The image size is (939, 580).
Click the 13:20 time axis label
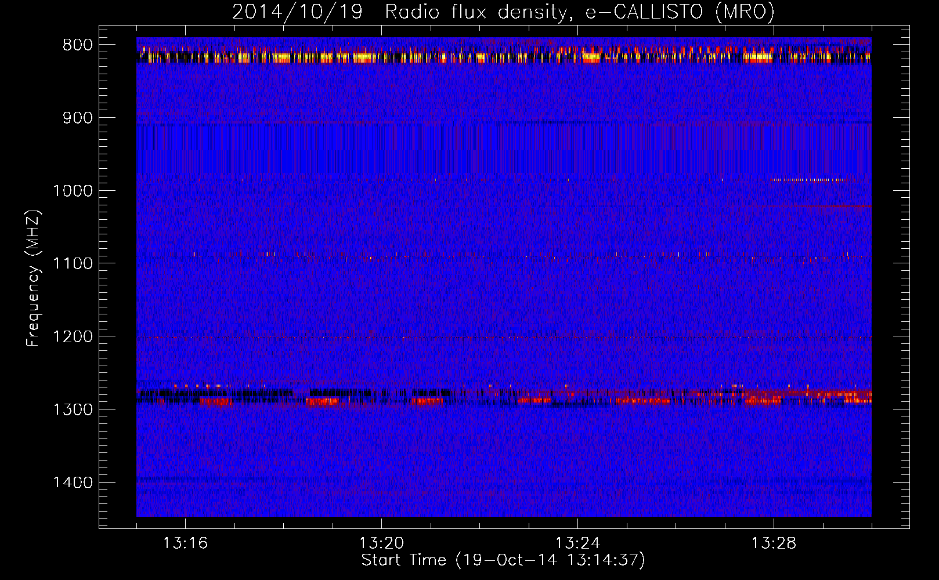[381, 543]
